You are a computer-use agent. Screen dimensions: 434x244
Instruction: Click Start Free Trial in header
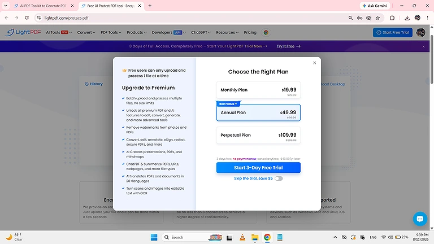point(393,32)
